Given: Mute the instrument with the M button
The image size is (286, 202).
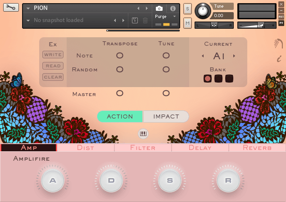Looking at the screenshot, I should pos(187,22).
